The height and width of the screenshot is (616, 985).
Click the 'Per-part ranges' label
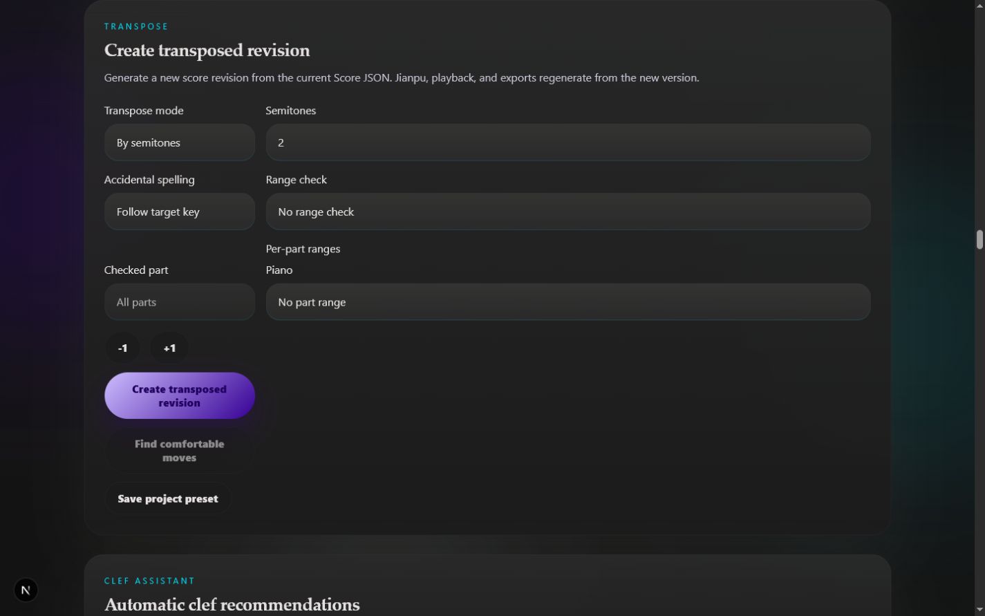pos(303,249)
